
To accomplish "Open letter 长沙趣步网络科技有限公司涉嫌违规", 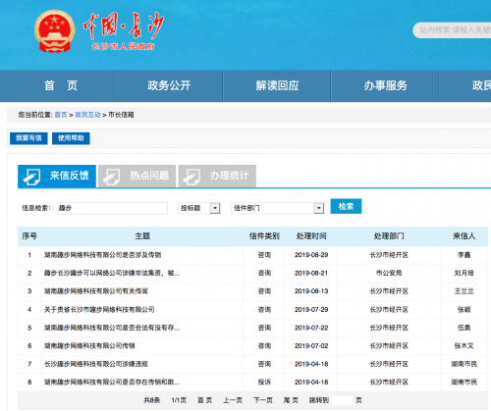I will tap(96, 364).
